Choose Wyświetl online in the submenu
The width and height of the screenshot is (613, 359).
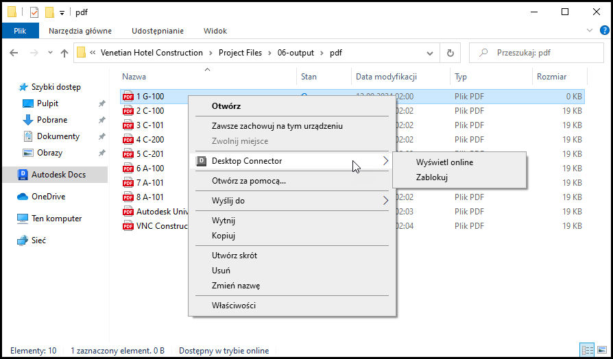[459, 162]
